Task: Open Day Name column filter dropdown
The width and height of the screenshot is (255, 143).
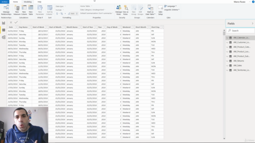Action: tap(30, 27)
